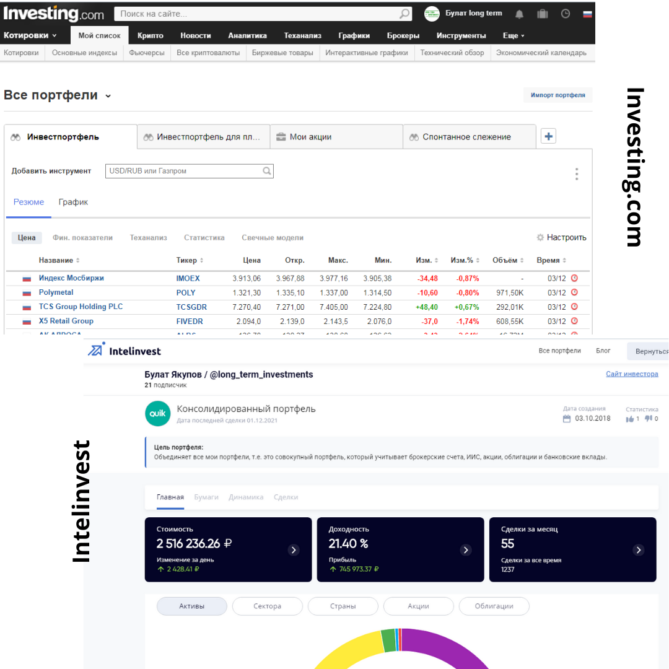Expand the Все портфели dropdown chevron
Viewport: 669px width, 669px height.
(x=108, y=96)
